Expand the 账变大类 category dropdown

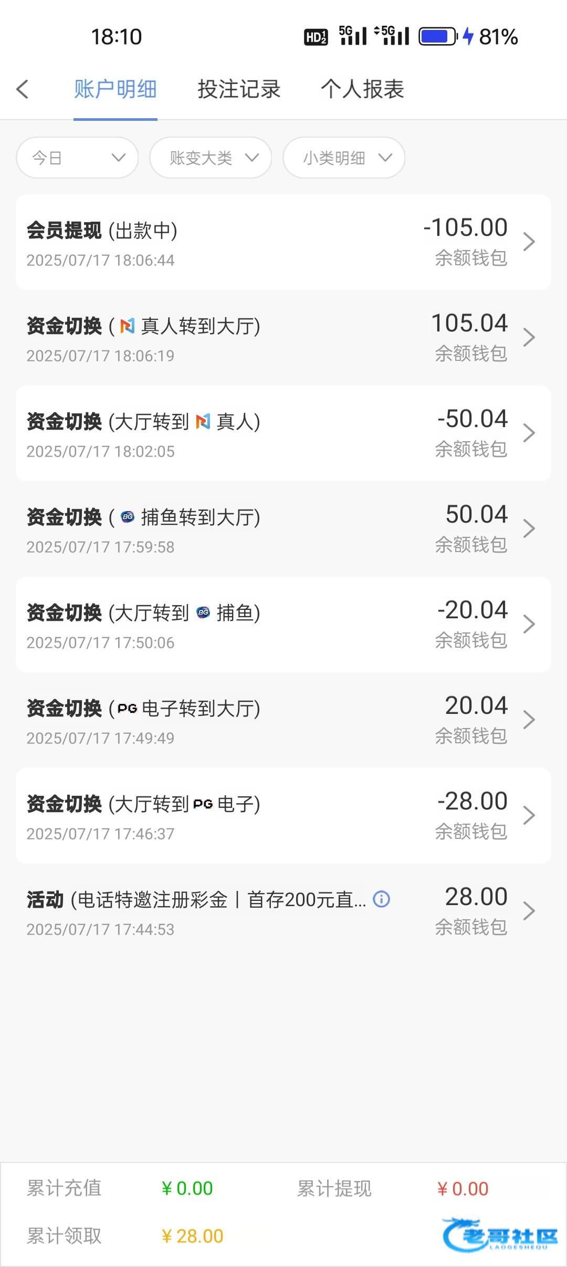tap(211, 158)
